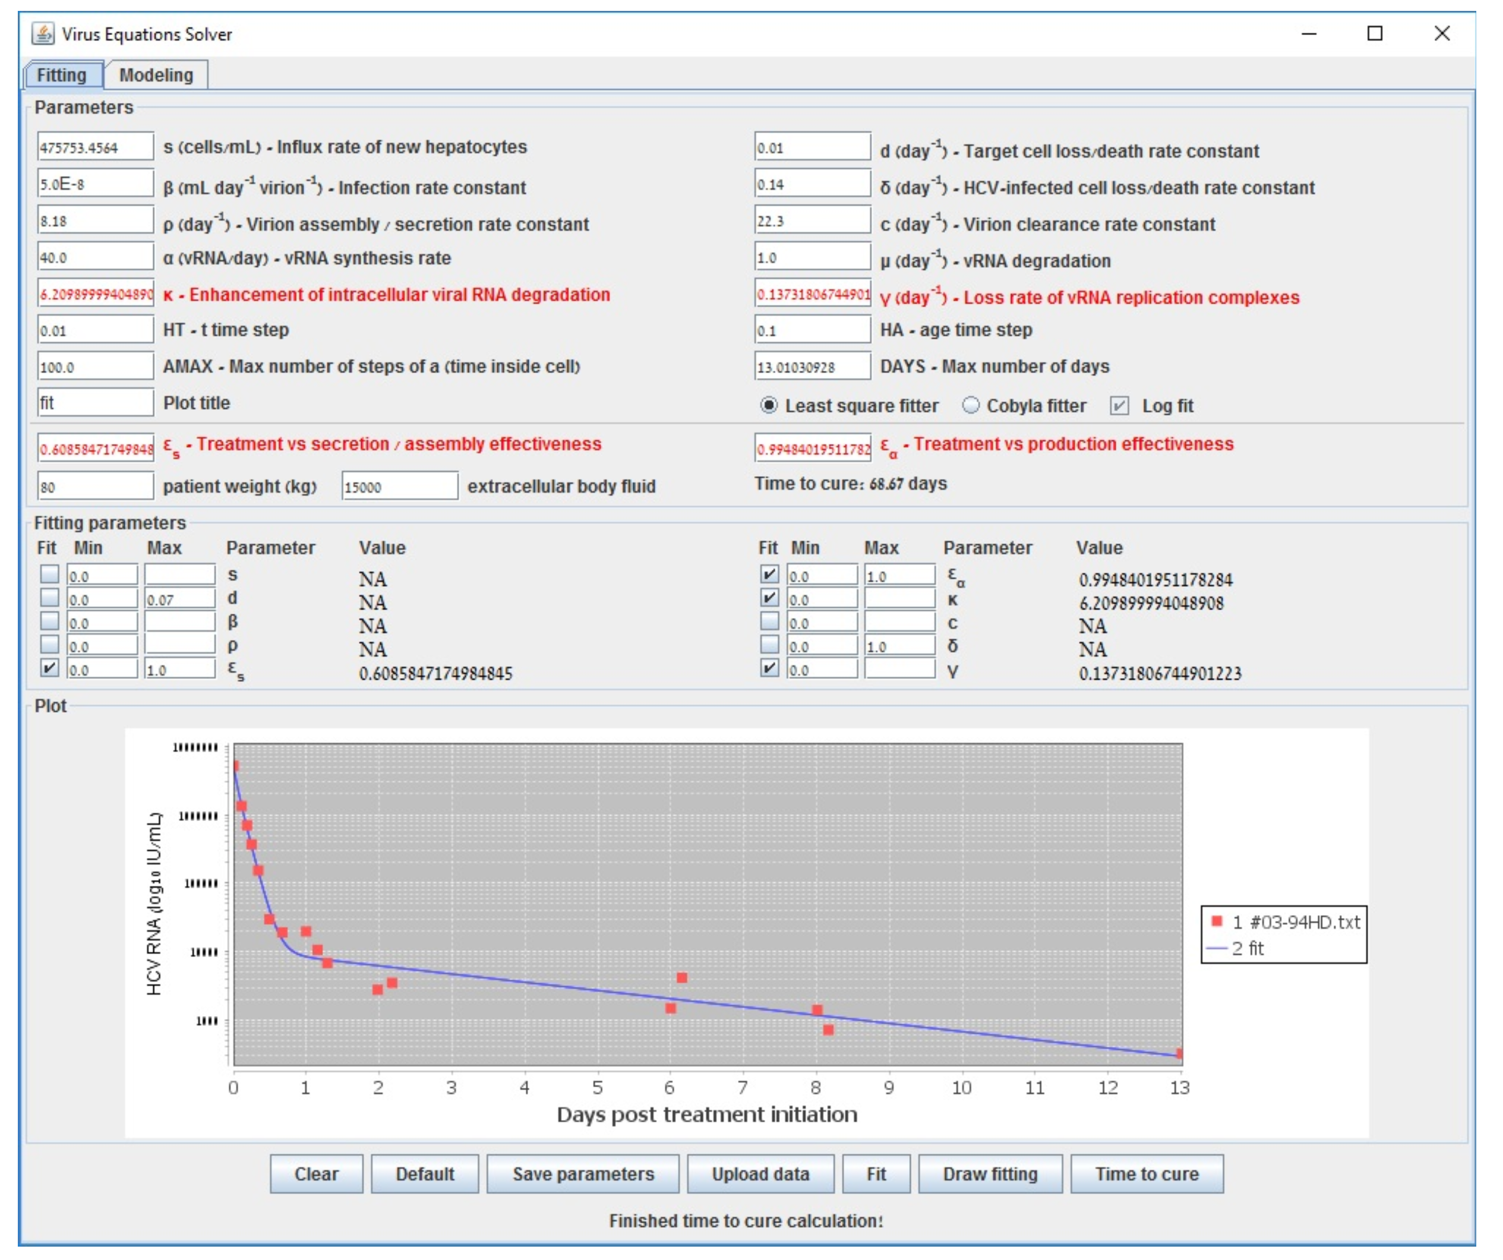The image size is (1503, 1260).
Task: Close the Virus Equations Solver window
Action: 1442,34
